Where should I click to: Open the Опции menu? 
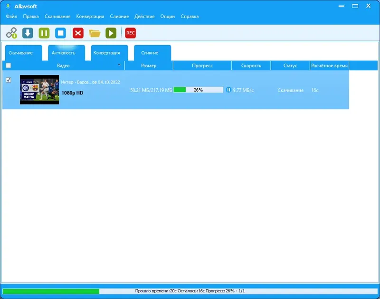[168, 17]
